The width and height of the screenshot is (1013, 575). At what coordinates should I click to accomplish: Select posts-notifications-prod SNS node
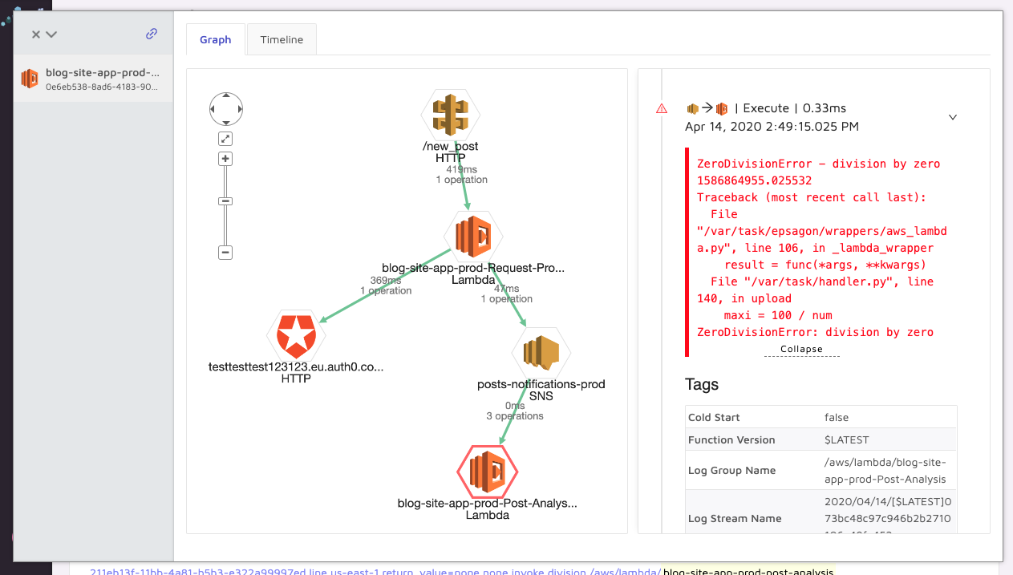541,352
